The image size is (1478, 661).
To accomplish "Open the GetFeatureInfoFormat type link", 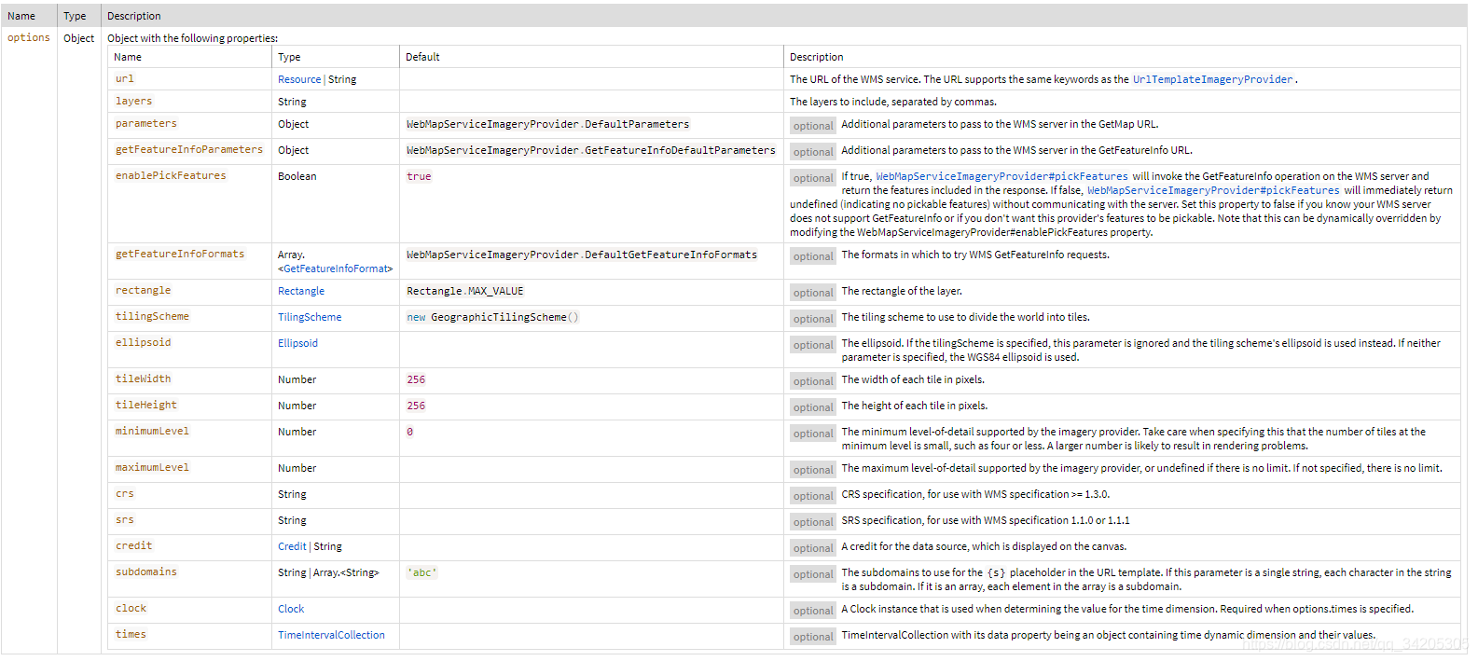I will coord(335,269).
